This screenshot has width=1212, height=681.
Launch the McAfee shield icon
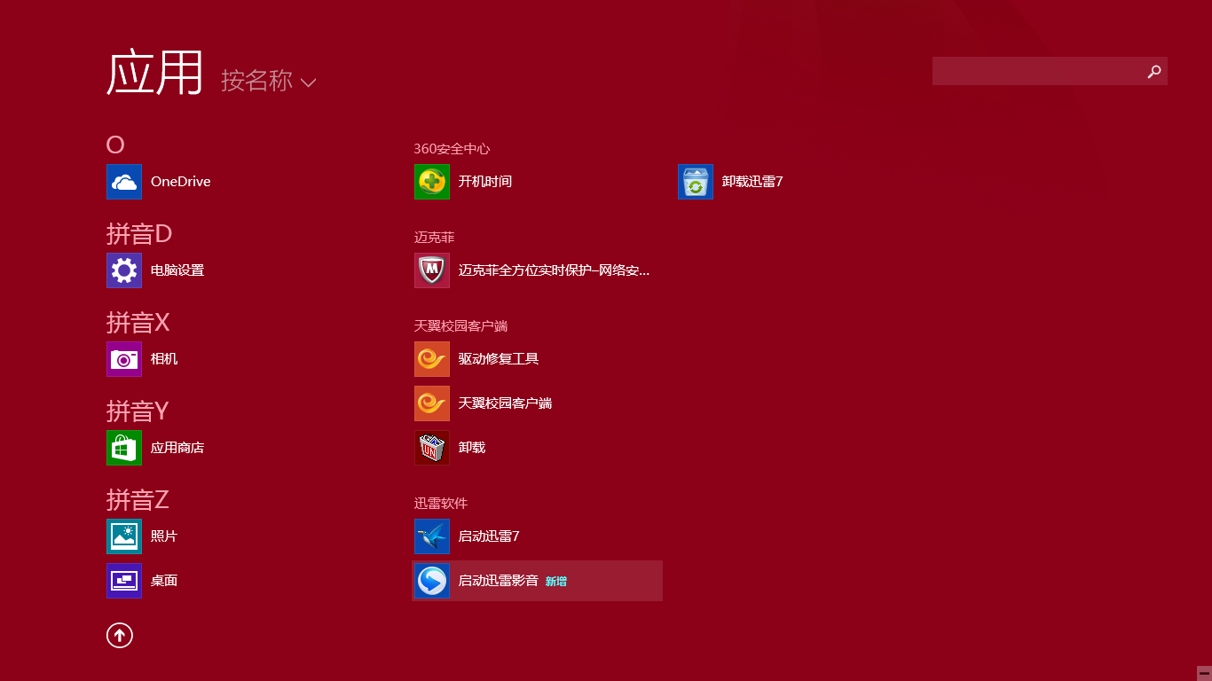(432, 270)
